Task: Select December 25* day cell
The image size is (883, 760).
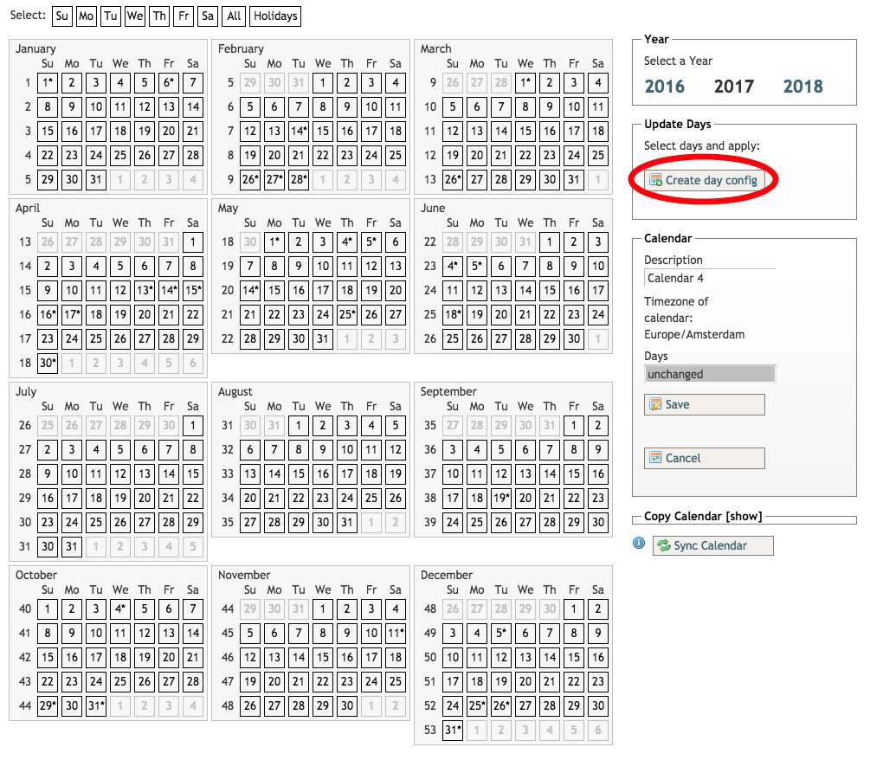Action: (x=477, y=706)
